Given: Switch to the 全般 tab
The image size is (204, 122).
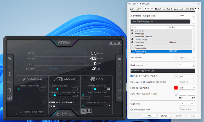Looking at the screenshot, I should point(132,9).
